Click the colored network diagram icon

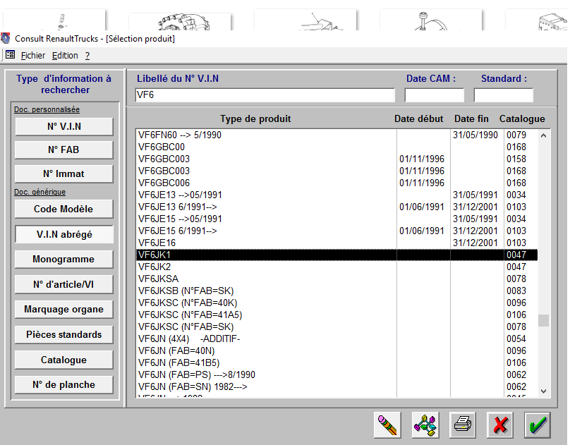(425, 424)
